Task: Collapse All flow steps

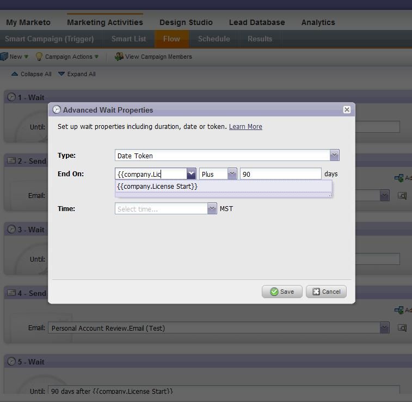Action: click(x=31, y=74)
